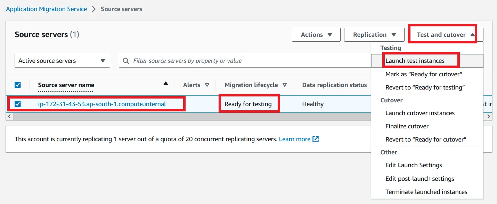Select Edit post-launch settings menu item
Screen dimensions: 497x204
427,179
